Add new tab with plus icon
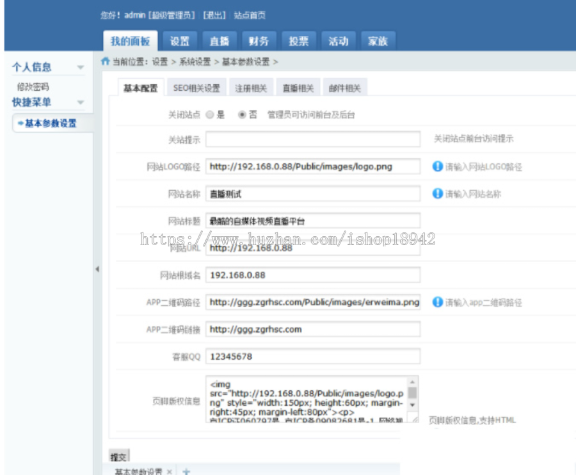 pyautogui.click(x=186, y=471)
